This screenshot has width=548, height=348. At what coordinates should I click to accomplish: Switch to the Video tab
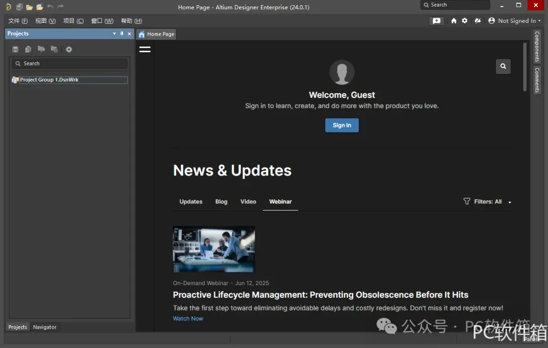click(x=248, y=201)
